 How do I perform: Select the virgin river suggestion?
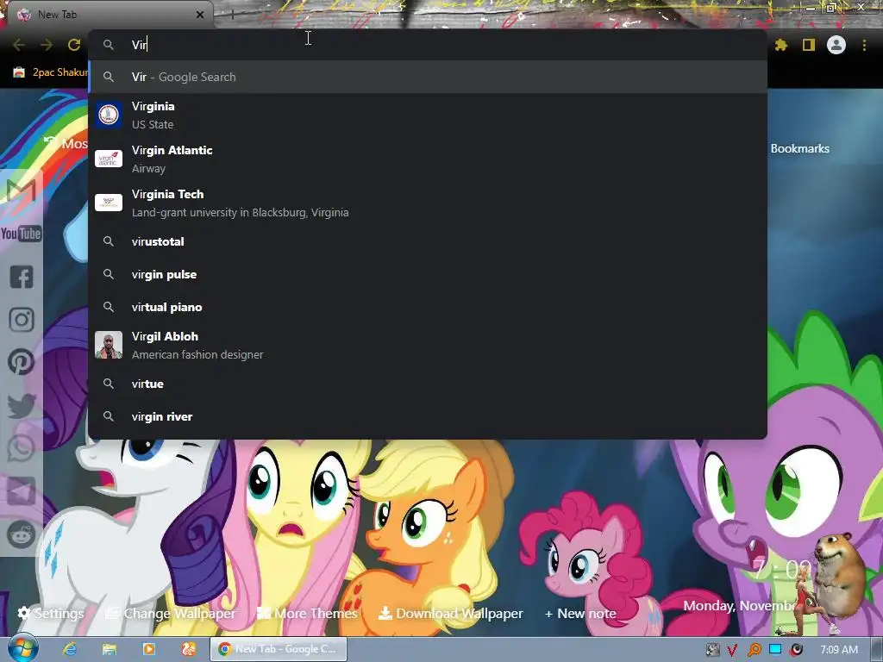428,416
